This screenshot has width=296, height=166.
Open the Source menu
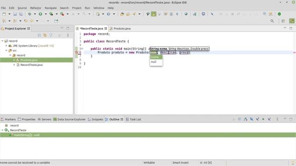22,8
